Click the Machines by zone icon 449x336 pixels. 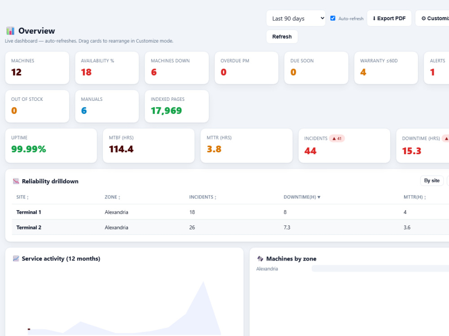260,258
